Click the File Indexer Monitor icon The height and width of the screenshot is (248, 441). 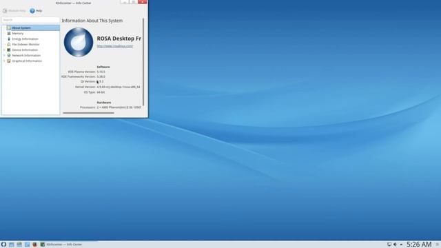click(9, 44)
